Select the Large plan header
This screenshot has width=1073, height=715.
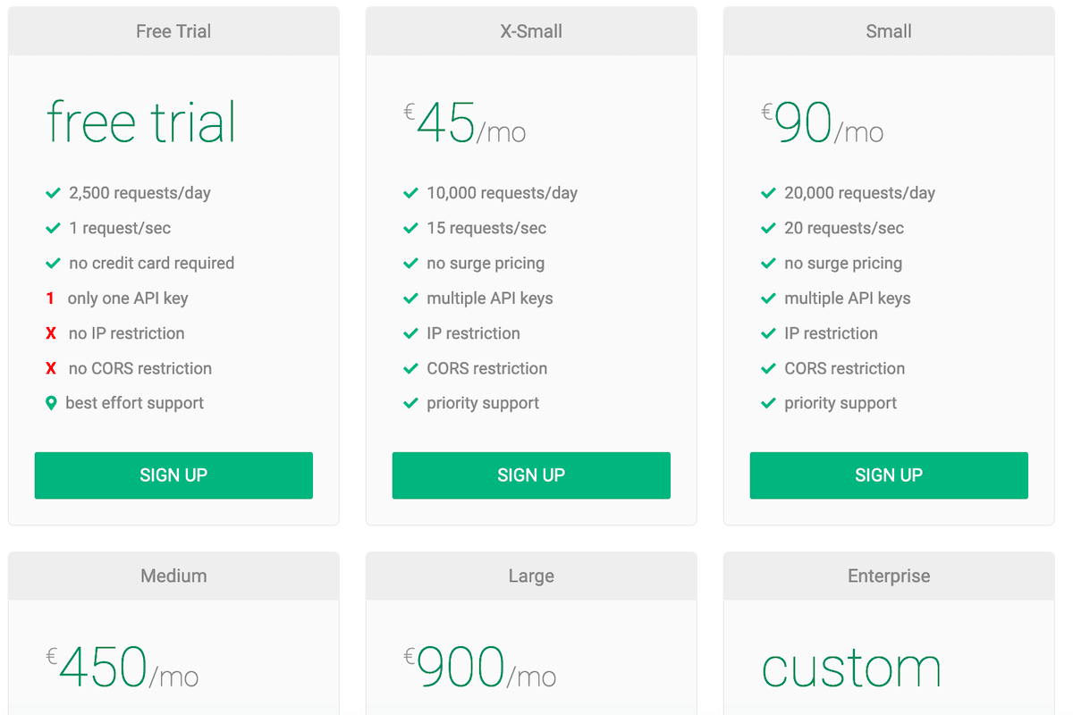[x=531, y=576]
